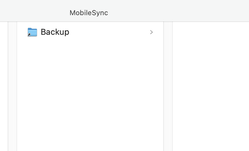Image resolution: width=249 pixels, height=151 pixels.
Task: Click the gray toolbar area left of MobileSync title
Action: click(34, 11)
